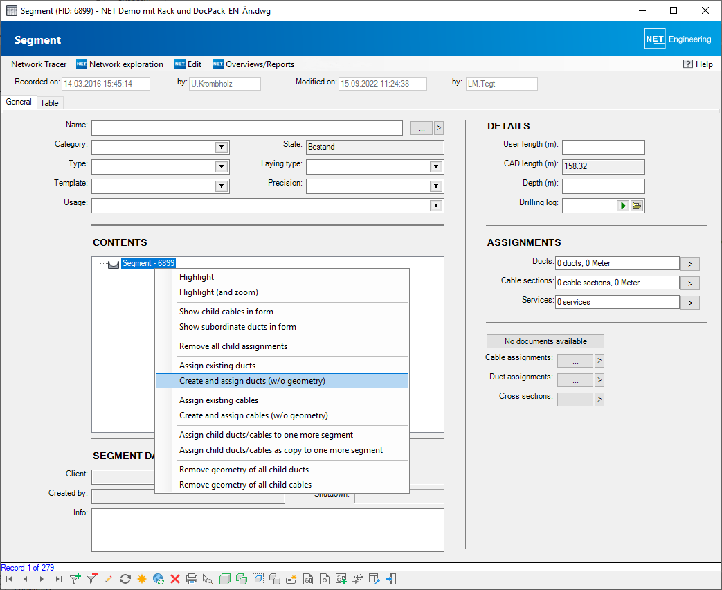Click the document with green plus icon
The width and height of the screenshot is (722, 590).
coord(341,579)
